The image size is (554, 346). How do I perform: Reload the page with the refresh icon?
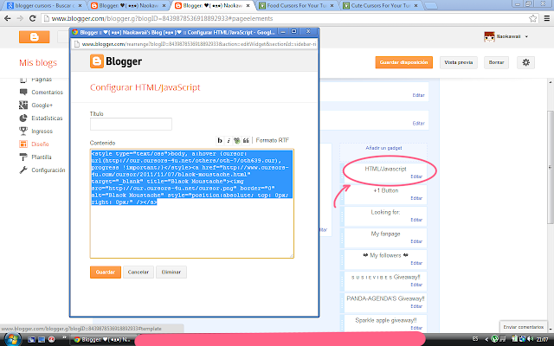33,19
